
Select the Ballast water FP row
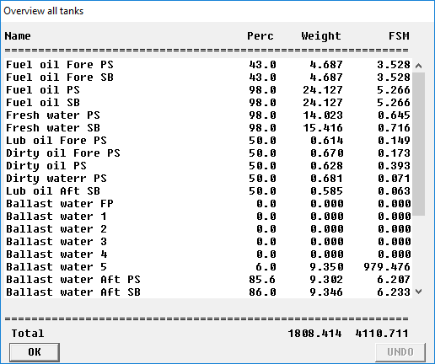pyautogui.click(x=208, y=204)
